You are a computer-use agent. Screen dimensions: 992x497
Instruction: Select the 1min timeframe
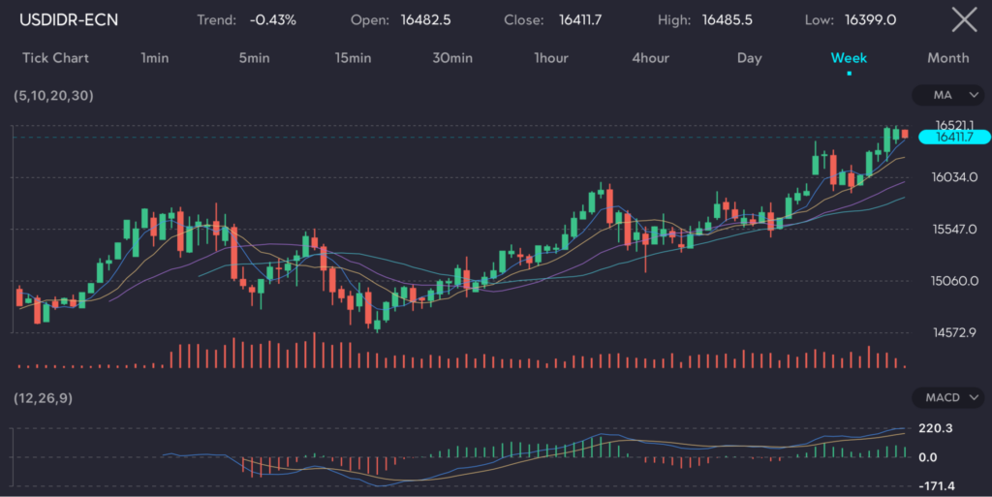click(155, 58)
